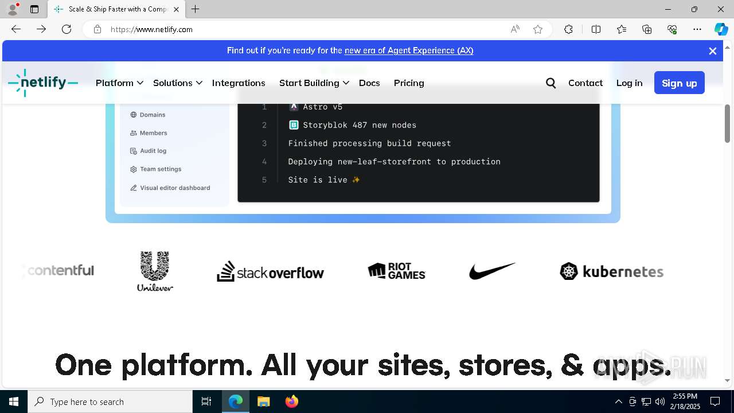Select Visual editor dashboard in sidebar
734x413 pixels.
(175, 188)
